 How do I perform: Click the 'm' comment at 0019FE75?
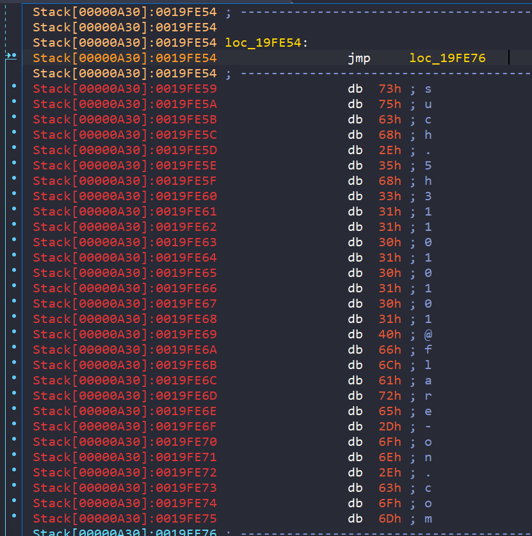pos(428,519)
